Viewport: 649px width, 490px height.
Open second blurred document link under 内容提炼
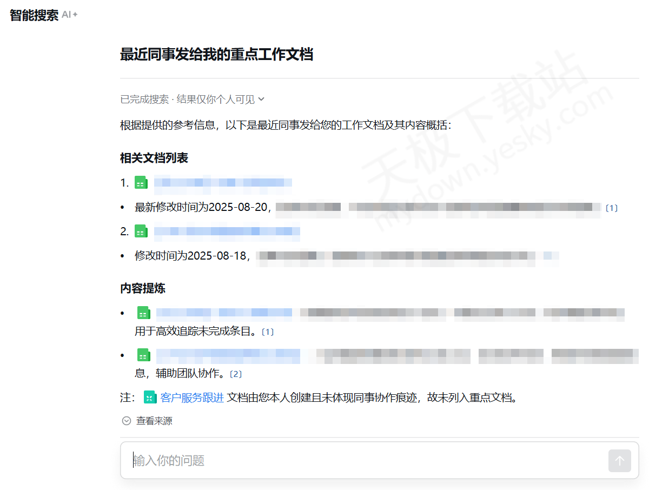point(228,355)
